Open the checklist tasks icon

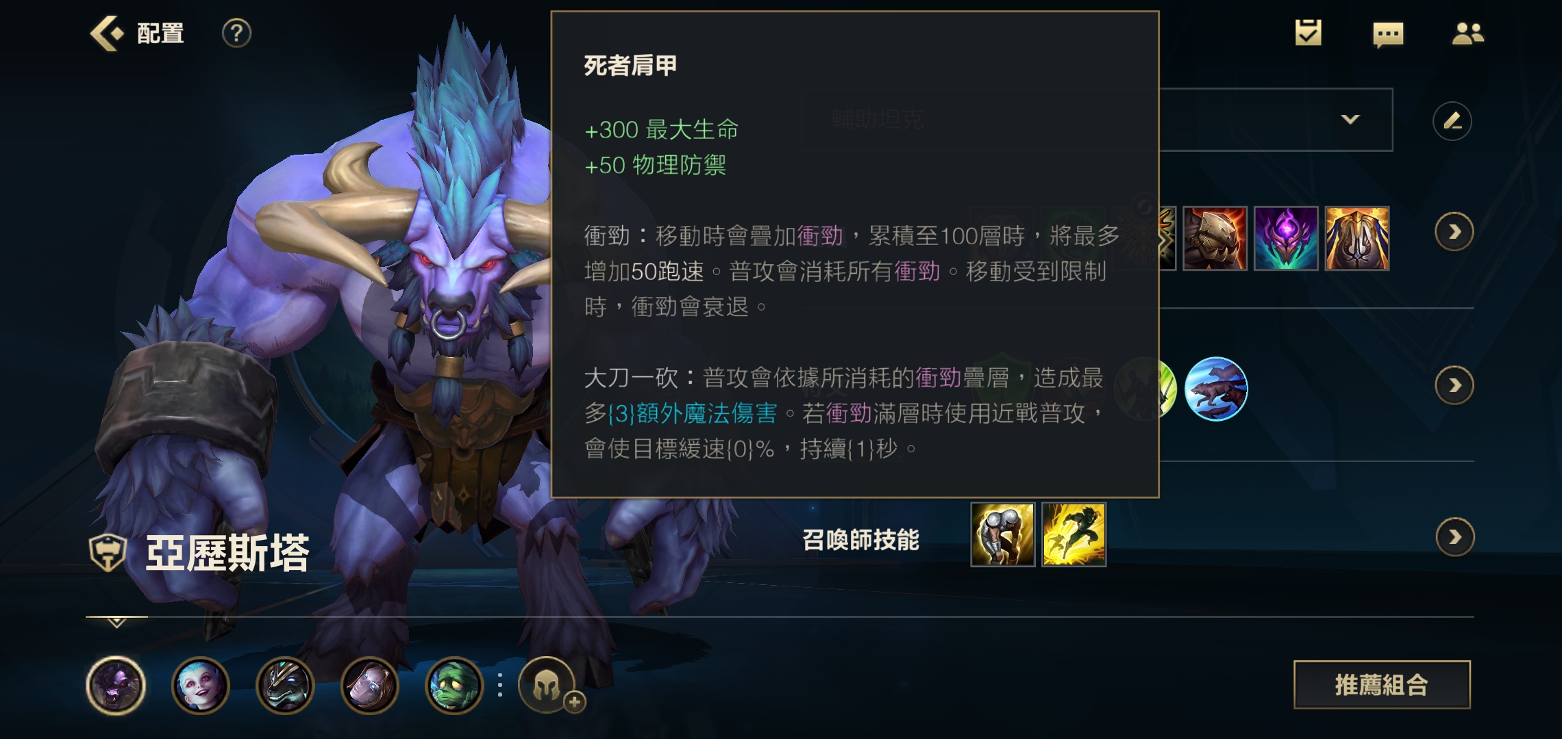1308,33
